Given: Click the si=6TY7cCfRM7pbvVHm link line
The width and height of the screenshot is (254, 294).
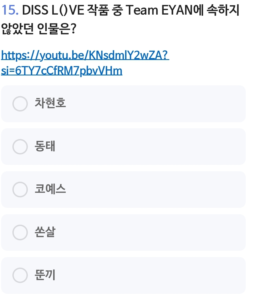Looking at the screenshot, I should [61, 71].
